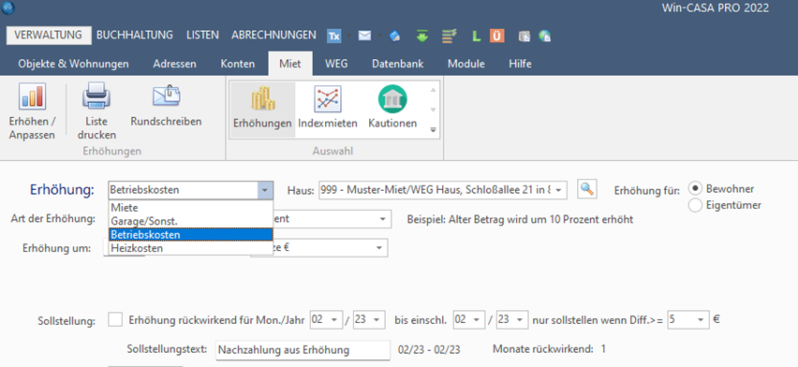This screenshot has width=798, height=367.
Task: Select the Indexmieten graph icon
Action: click(x=328, y=98)
